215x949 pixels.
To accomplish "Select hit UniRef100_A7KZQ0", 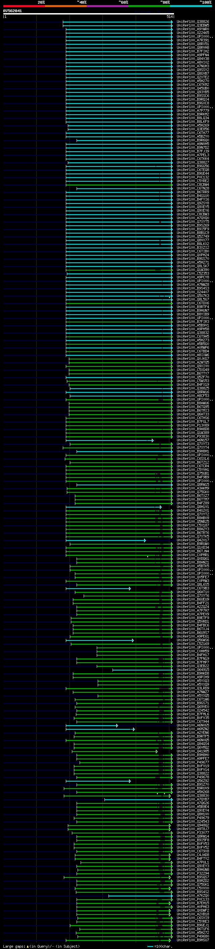I will [192, 895].
